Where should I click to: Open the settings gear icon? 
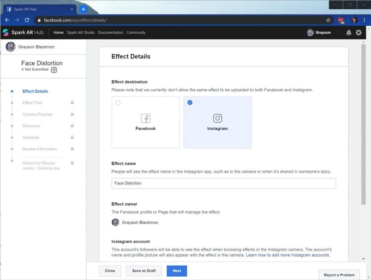click(x=359, y=33)
